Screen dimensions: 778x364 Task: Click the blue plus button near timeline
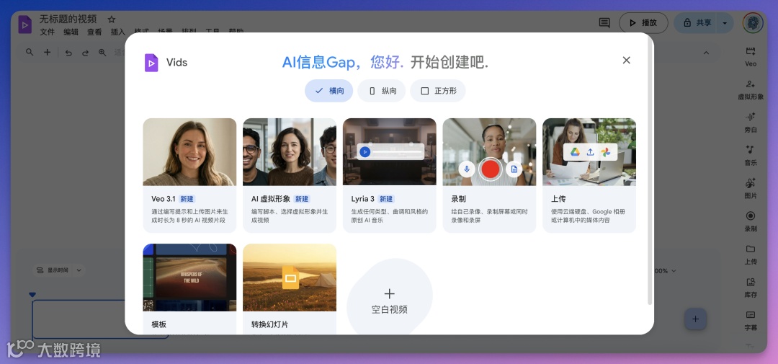tap(695, 319)
